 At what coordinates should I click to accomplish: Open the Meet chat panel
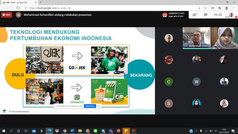click(205, 15)
